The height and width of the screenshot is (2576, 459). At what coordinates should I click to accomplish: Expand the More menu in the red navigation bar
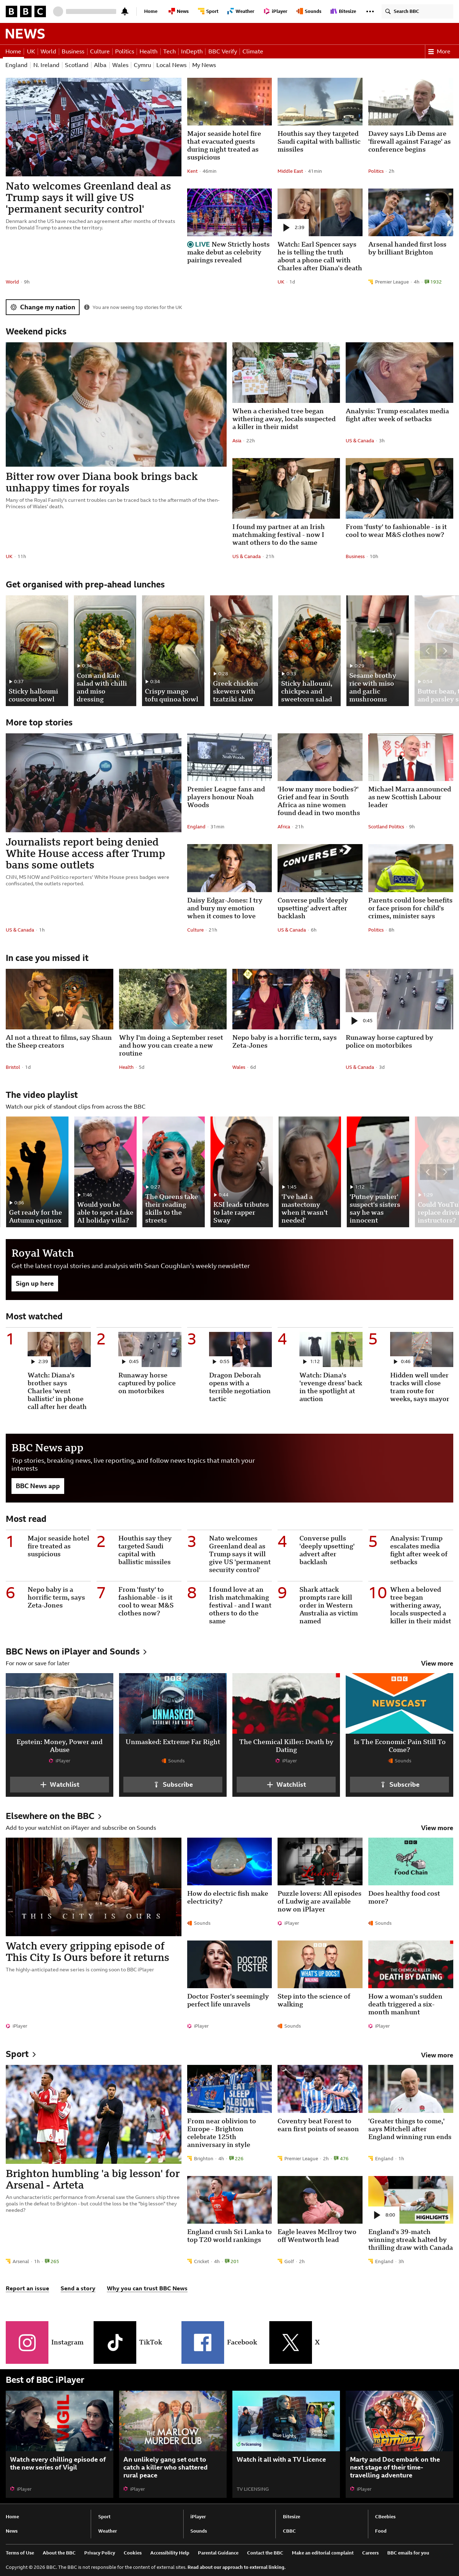pos(439,51)
